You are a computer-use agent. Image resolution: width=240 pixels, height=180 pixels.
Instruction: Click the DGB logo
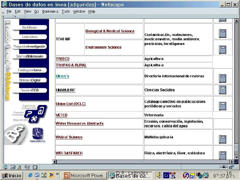(x=15, y=134)
